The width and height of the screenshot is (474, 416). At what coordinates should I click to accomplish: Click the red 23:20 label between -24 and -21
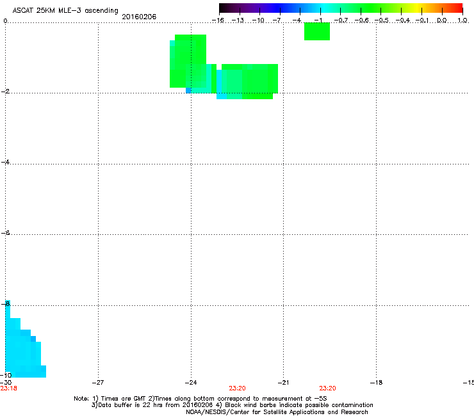237,388
